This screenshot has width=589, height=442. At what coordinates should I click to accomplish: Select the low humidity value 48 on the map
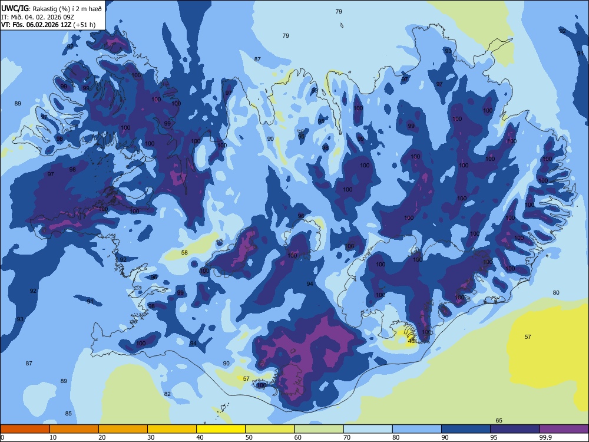(x=411, y=341)
